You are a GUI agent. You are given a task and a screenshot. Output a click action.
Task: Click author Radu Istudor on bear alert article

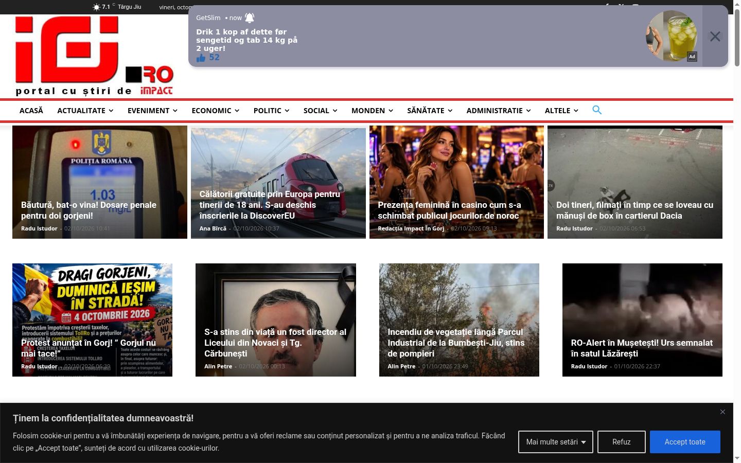[x=589, y=366]
